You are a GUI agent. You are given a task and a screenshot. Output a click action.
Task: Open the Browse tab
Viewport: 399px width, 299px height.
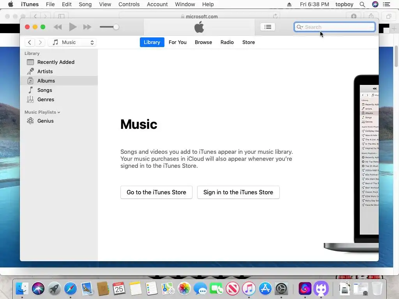203,42
